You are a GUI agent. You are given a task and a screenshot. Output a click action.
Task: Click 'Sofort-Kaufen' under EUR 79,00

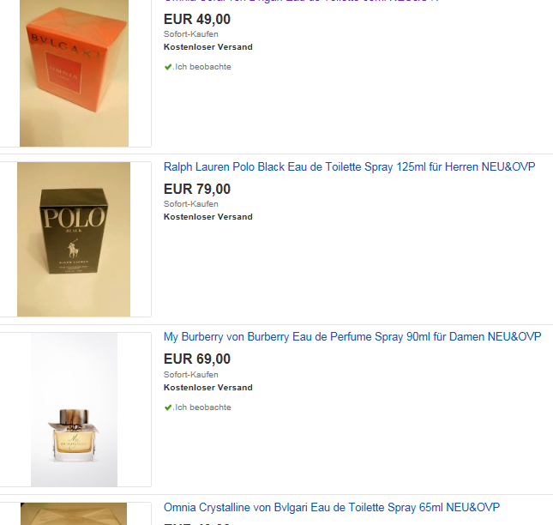(x=191, y=204)
